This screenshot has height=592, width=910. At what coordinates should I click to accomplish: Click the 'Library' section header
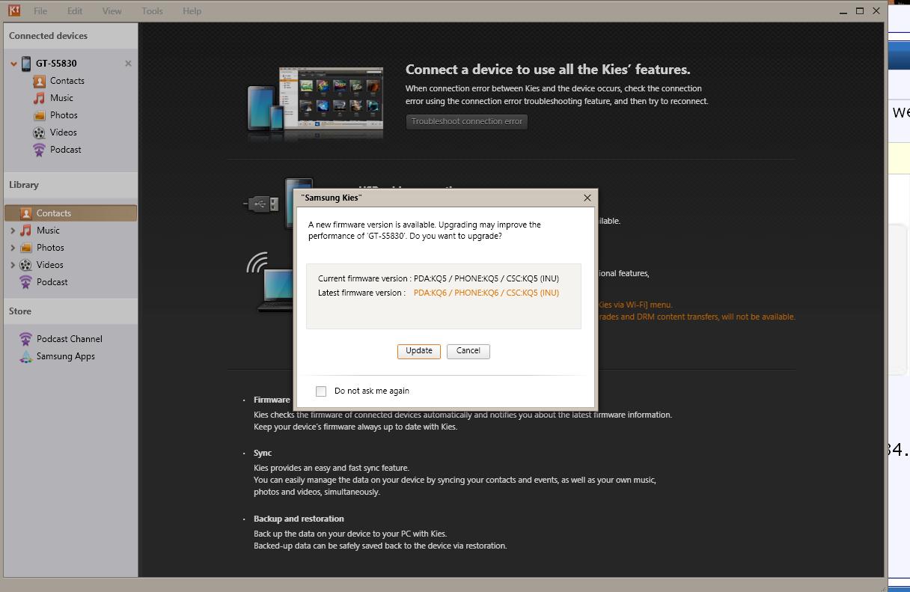(24, 185)
